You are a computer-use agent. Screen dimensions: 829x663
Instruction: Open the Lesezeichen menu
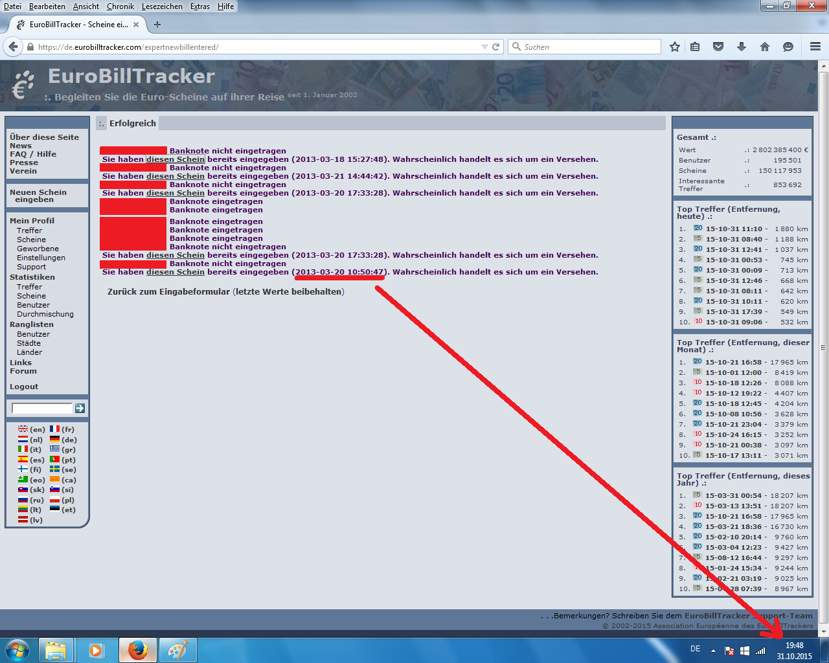point(162,6)
